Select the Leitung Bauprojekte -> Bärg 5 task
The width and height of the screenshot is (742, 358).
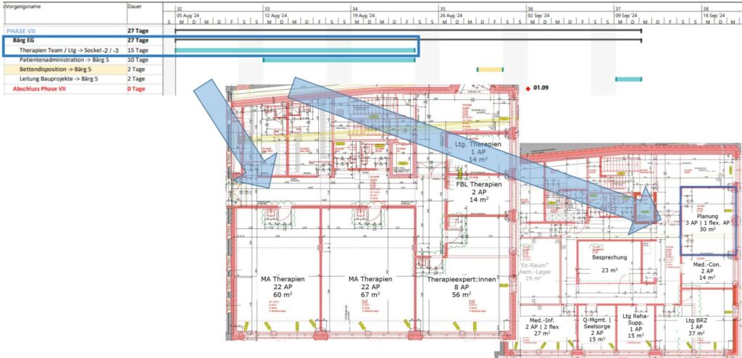(x=59, y=78)
